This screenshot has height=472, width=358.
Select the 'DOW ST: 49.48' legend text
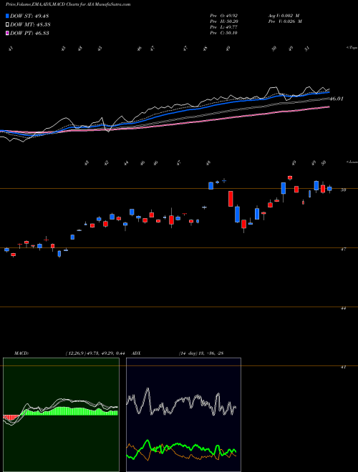[x=29, y=16]
